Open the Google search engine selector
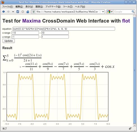 110,12
